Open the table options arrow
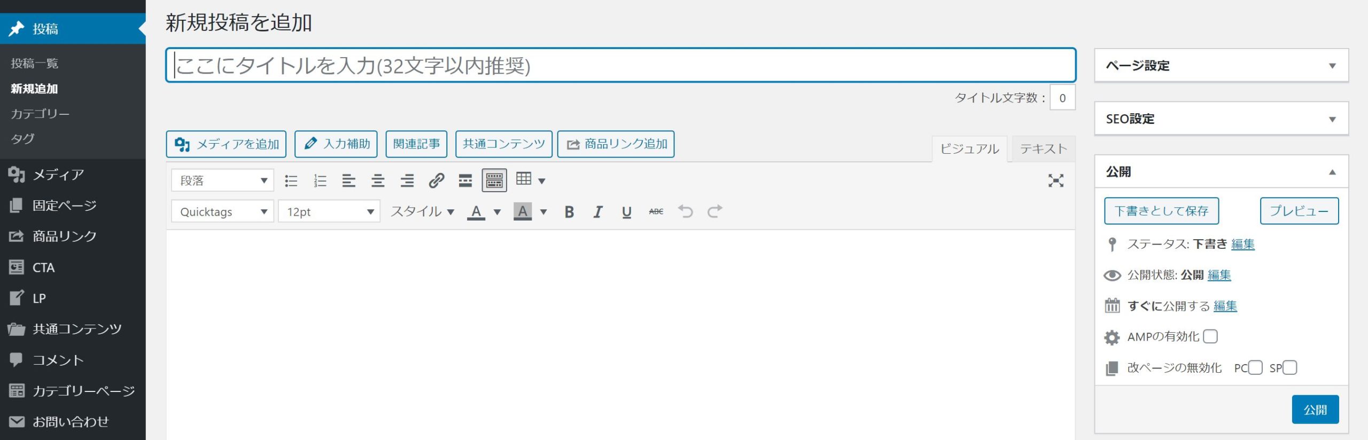1368x440 pixels. tap(541, 181)
